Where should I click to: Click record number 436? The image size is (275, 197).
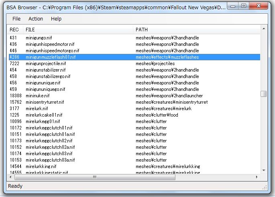[x=13, y=44]
